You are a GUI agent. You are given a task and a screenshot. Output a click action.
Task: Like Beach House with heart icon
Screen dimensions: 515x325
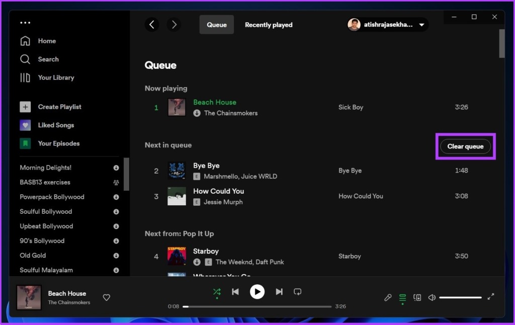[x=107, y=297]
